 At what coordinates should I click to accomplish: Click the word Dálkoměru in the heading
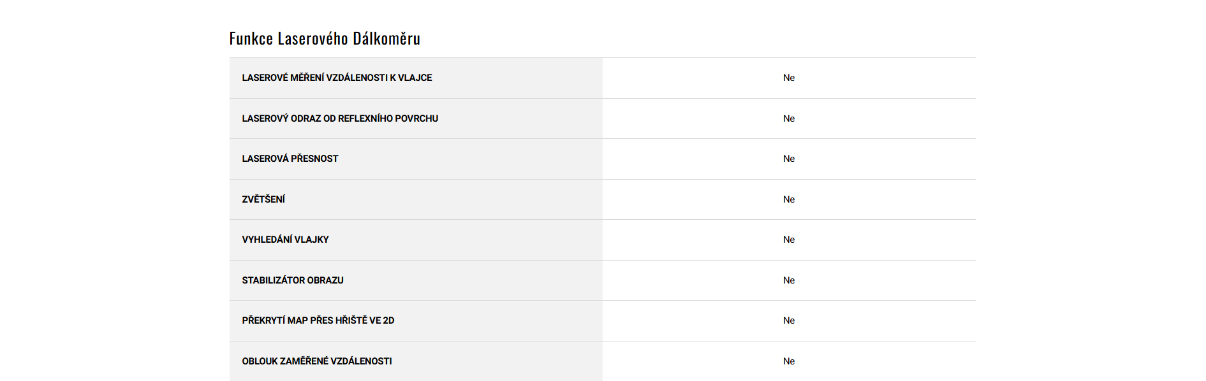point(386,39)
